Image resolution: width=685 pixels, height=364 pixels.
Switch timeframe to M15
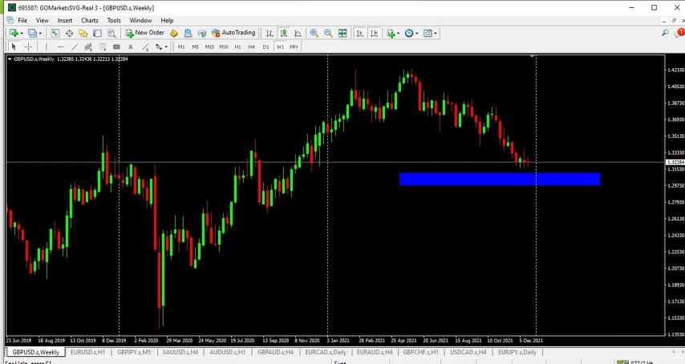tap(209, 47)
